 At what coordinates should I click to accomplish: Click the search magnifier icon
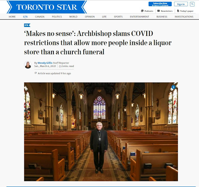click(x=192, y=4)
